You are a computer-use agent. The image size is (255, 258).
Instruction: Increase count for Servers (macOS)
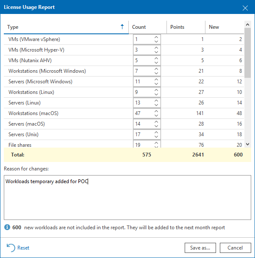click(156, 122)
